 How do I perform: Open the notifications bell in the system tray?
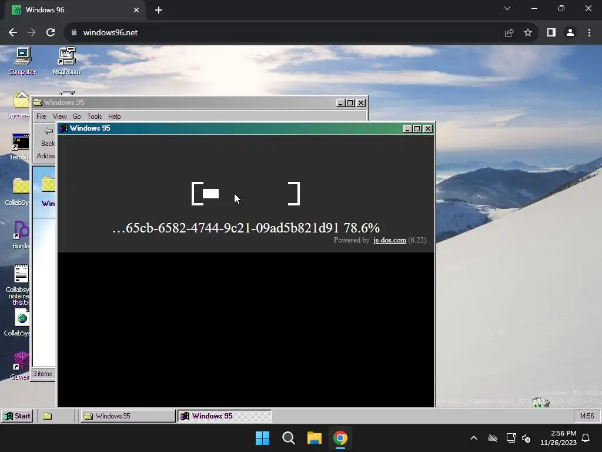point(586,438)
